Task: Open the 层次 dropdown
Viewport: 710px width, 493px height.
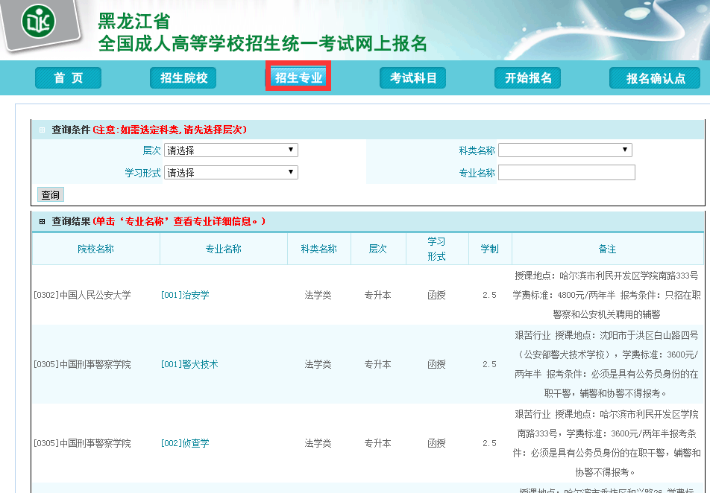Action: (231, 150)
